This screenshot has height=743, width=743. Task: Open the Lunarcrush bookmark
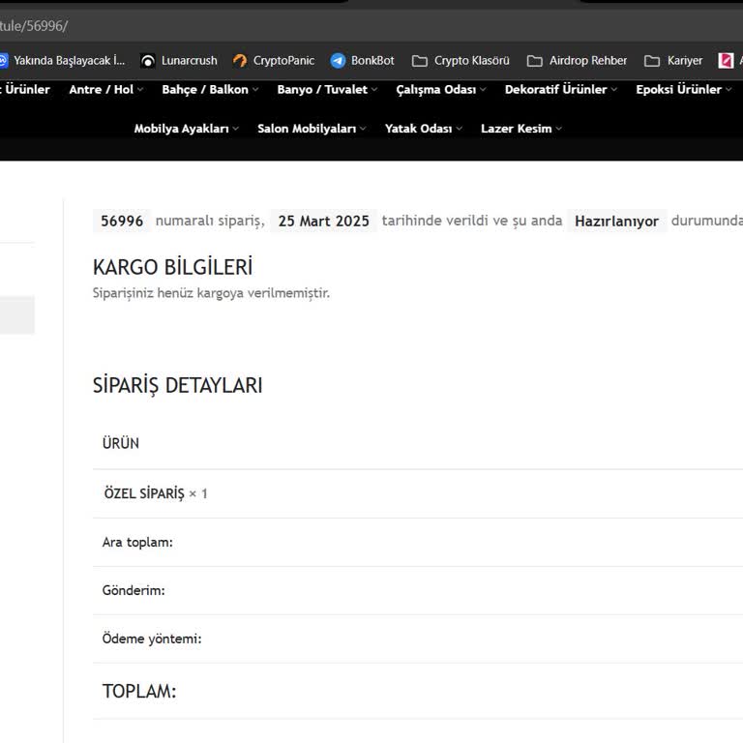pyautogui.click(x=179, y=60)
